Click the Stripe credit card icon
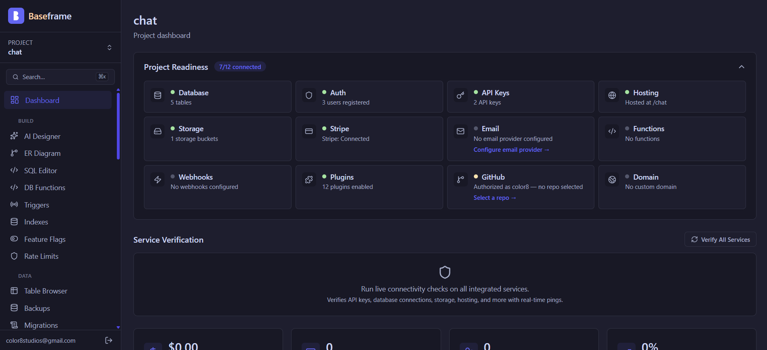Screen dimensions: 767x350 tap(309, 131)
